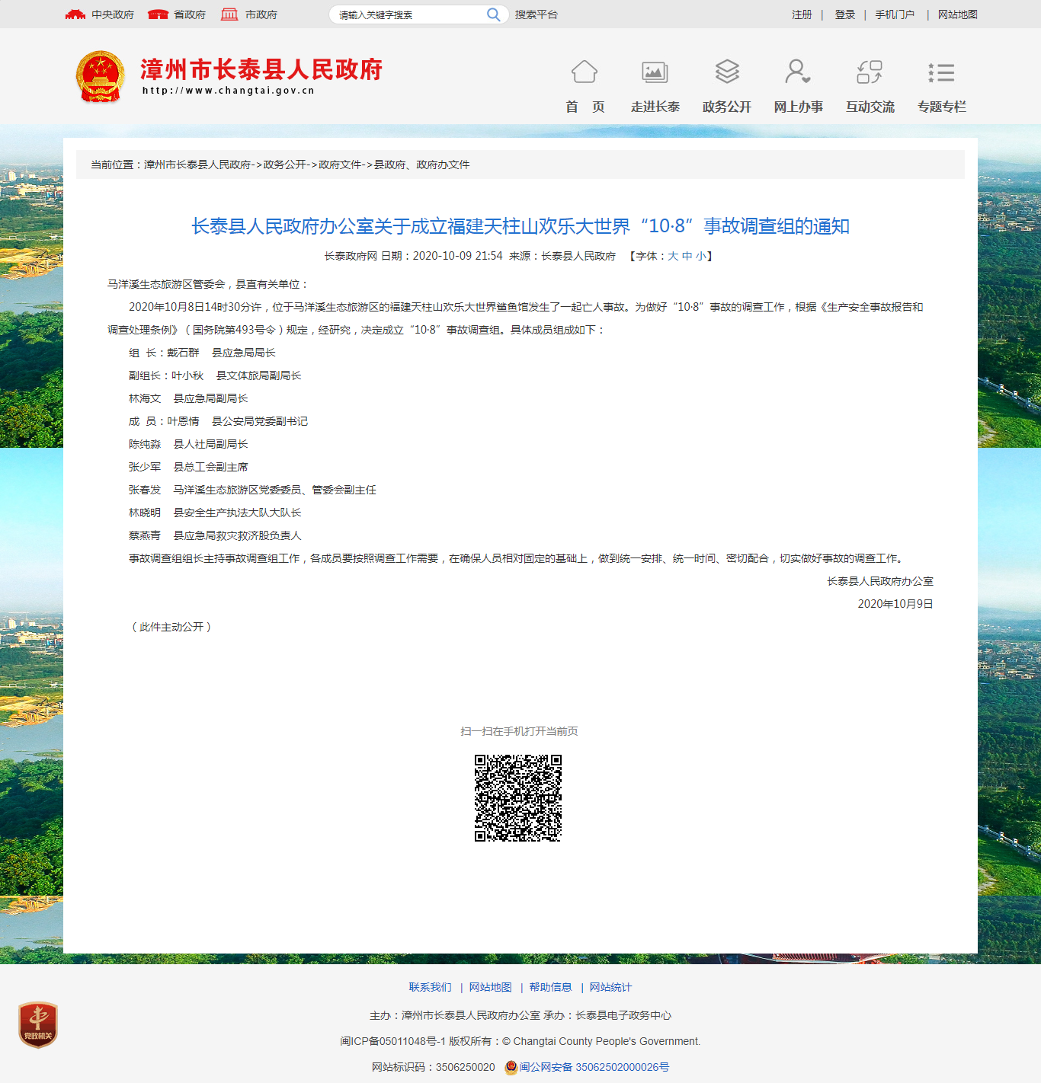Viewport: 1041px width, 1083px height.
Task: Click breadcrumb 漳州市长泰县人民政府
Action: click(197, 165)
